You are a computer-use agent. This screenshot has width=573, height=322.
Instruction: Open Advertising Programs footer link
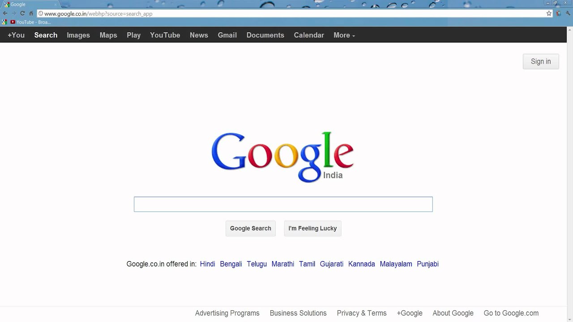[x=227, y=313]
